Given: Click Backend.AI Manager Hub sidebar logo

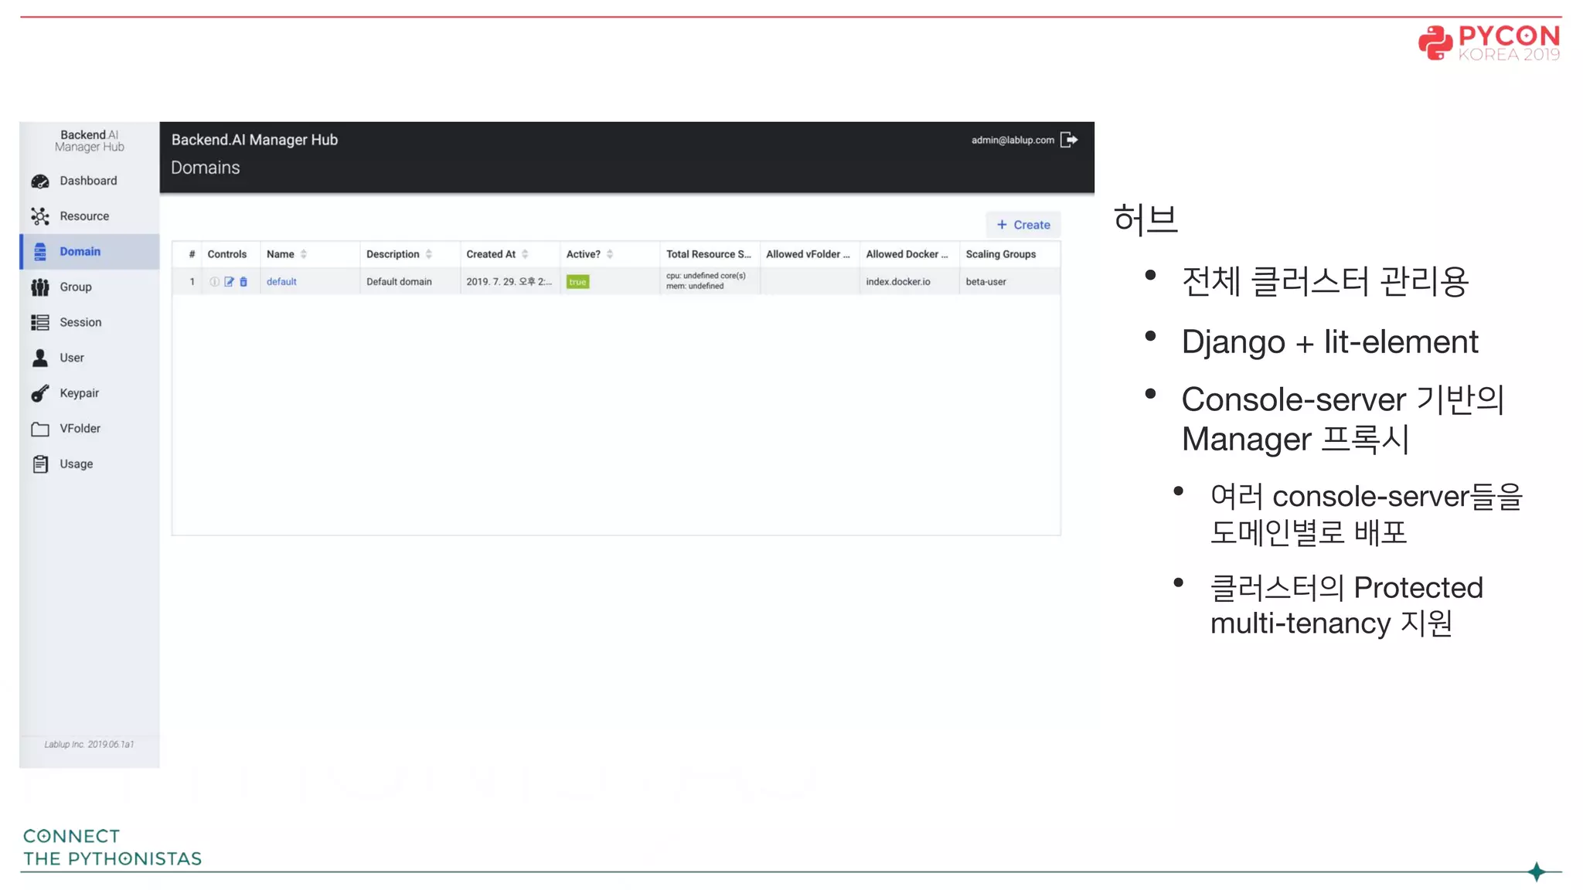Looking at the screenshot, I should pyautogui.click(x=89, y=141).
